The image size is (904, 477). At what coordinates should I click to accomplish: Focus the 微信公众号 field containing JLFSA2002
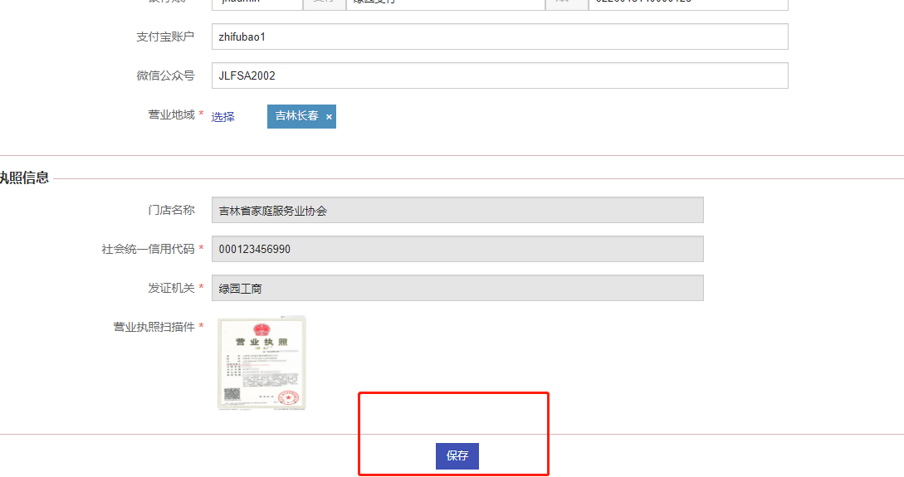[x=499, y=75]
